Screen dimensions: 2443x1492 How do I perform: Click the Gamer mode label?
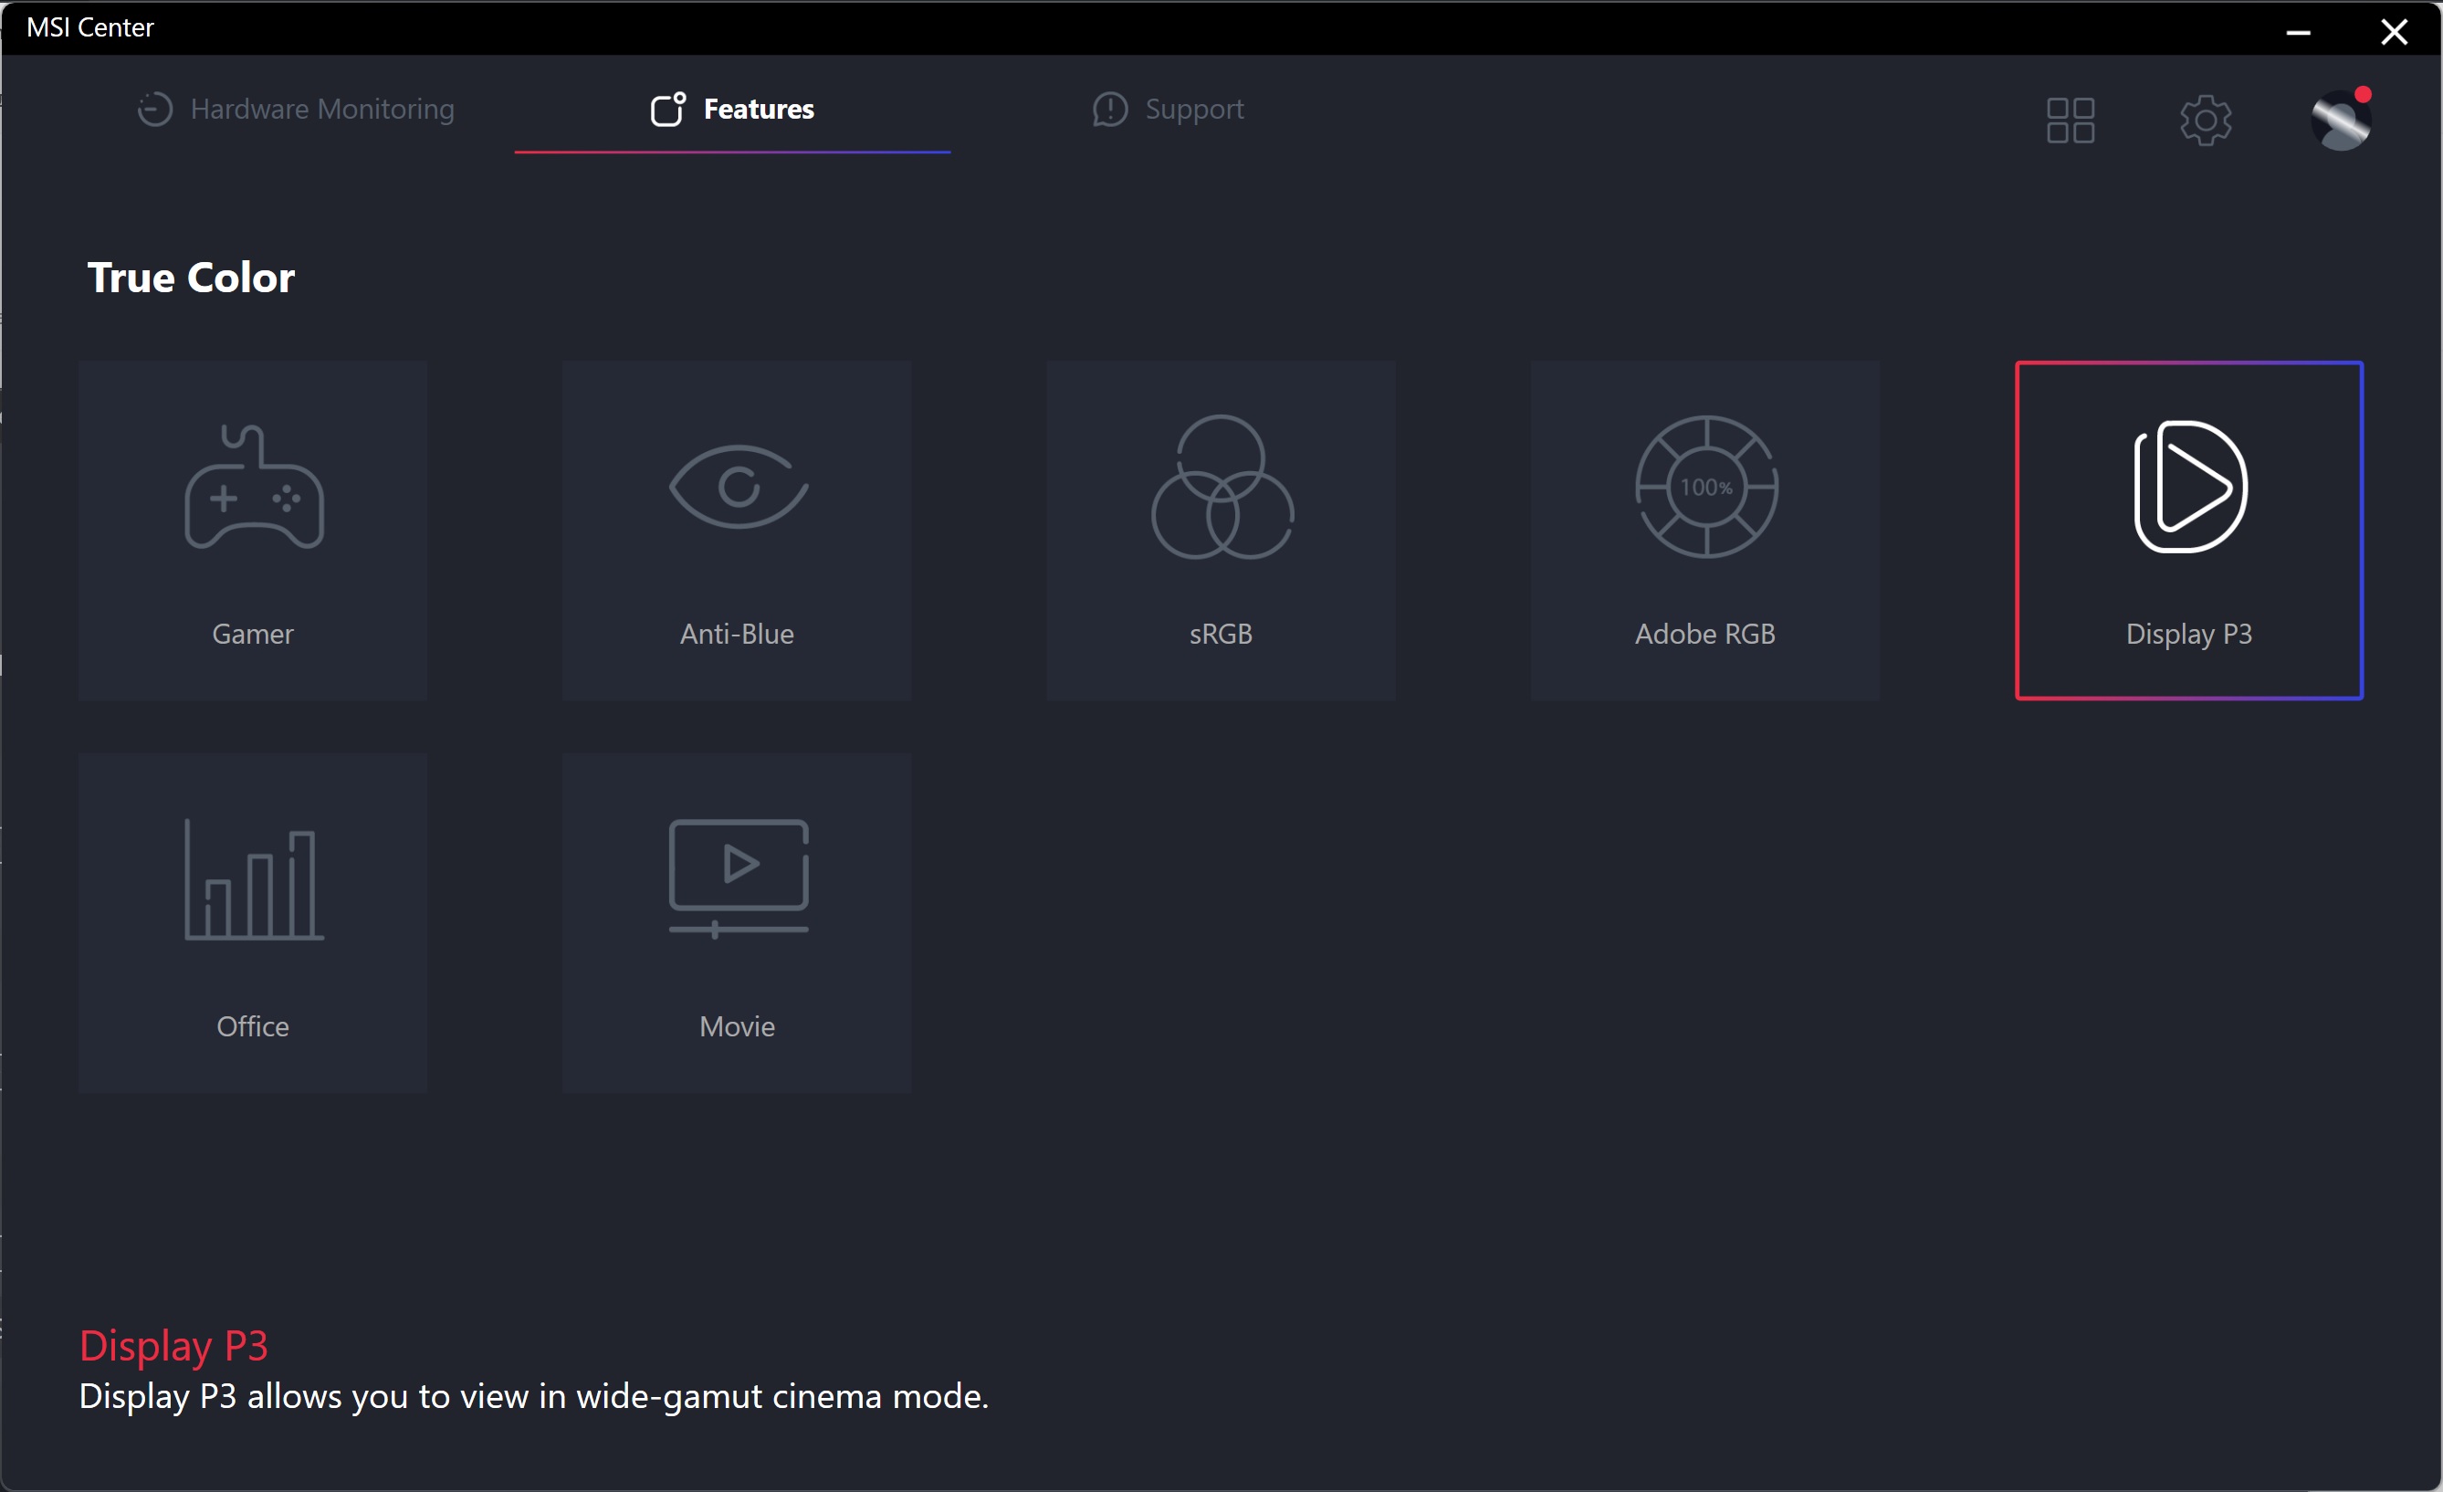(253, 634)
